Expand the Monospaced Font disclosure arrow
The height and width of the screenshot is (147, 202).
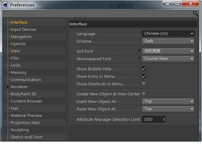click(139, 58)
